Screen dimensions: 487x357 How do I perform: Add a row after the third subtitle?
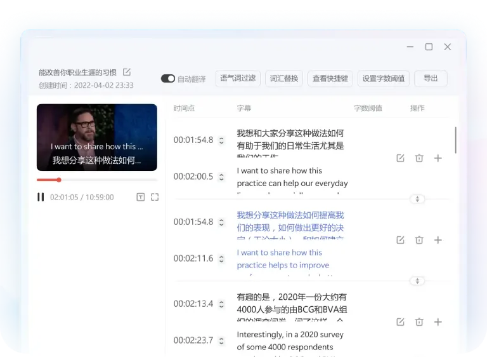click(438, 322)
